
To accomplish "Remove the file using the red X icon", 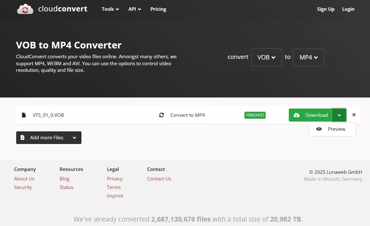I will click(x=354, y=115).
